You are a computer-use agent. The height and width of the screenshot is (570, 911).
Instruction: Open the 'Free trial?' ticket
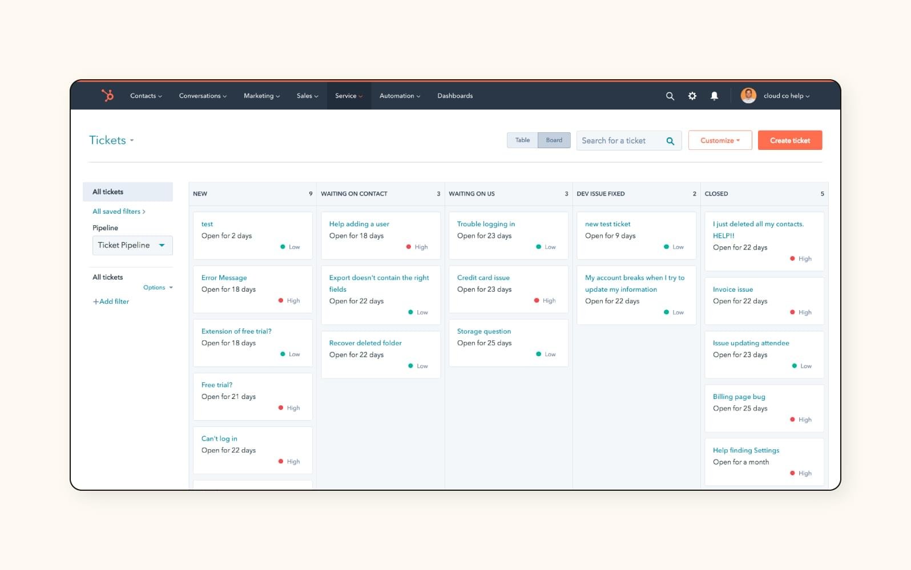[217, 385]
